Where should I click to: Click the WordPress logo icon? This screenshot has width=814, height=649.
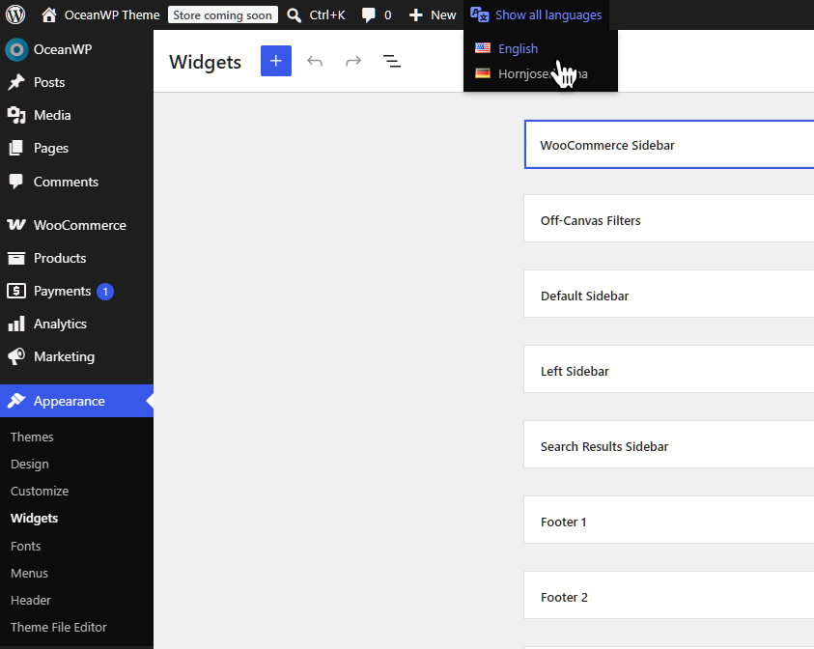pos(15,14)
